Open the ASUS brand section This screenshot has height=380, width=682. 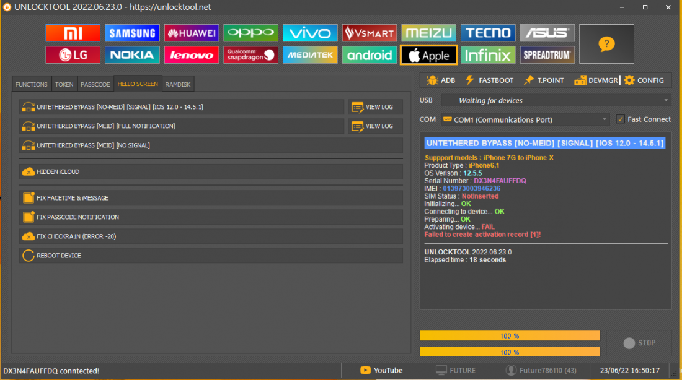click(x=547, y=33)
